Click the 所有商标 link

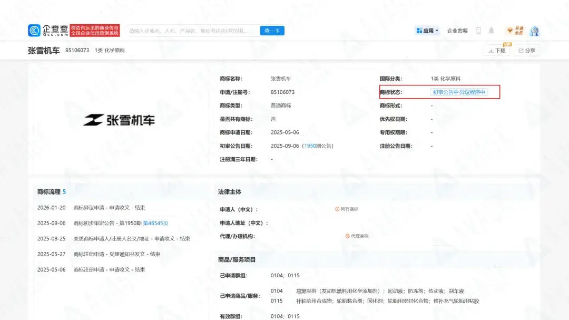coord(347,209)
